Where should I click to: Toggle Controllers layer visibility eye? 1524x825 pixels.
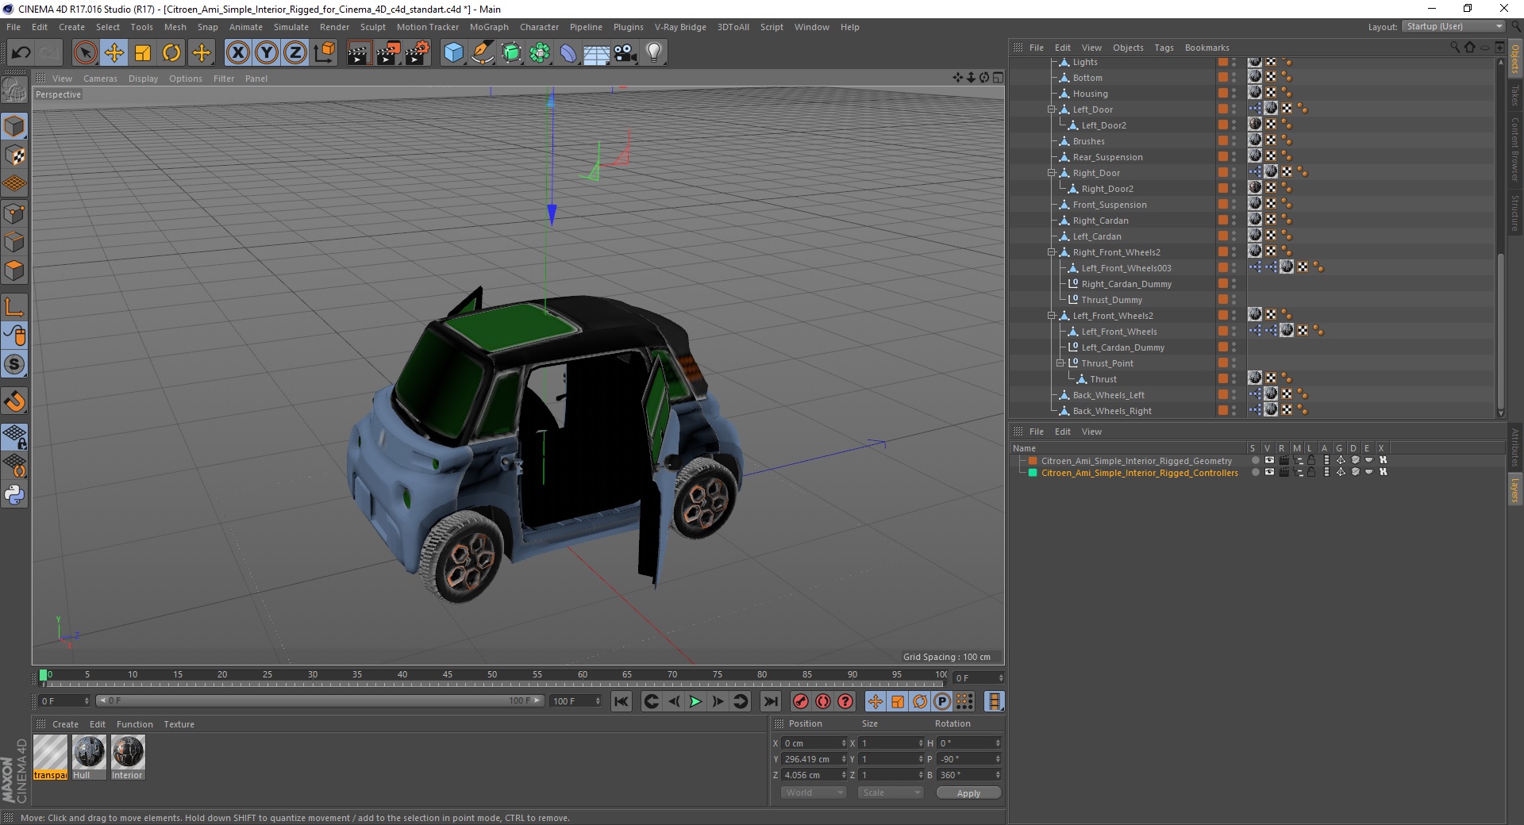pos(1268,472)
